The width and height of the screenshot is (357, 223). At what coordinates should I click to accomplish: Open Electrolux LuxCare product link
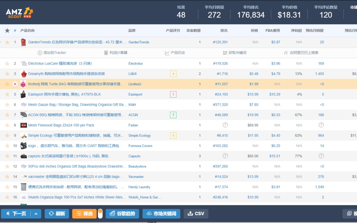60,64
